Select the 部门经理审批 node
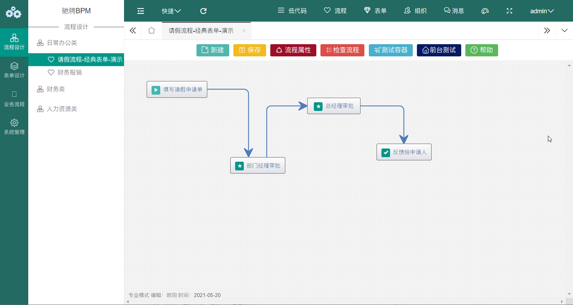The image size is (573, 305). (x=258, y=166)
